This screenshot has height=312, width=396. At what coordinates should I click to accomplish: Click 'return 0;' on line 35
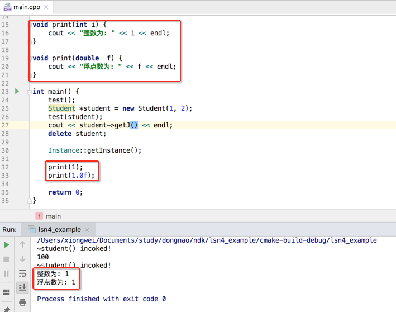[65, 192]
